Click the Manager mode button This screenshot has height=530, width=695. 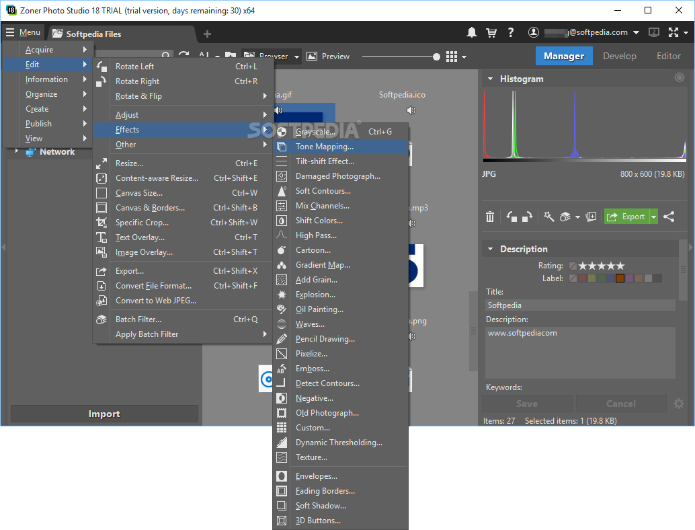pos(564,56)
